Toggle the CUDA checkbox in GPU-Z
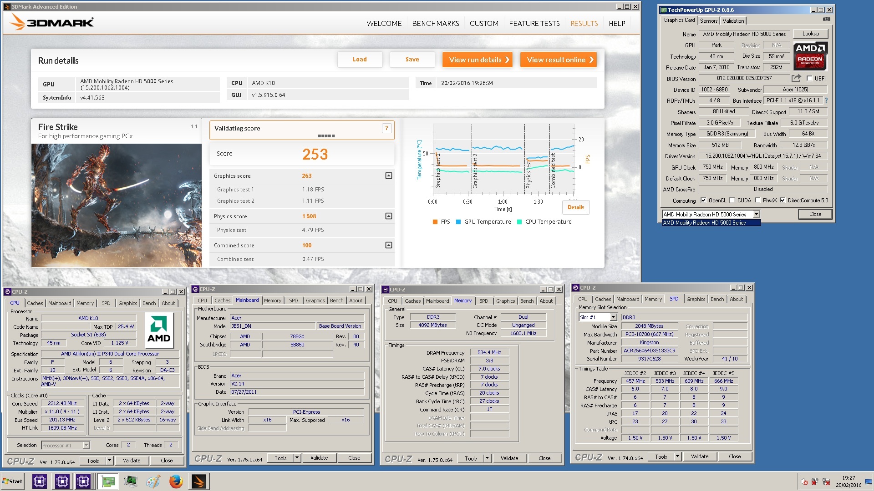The image size is (874, 491). point(732,200)
